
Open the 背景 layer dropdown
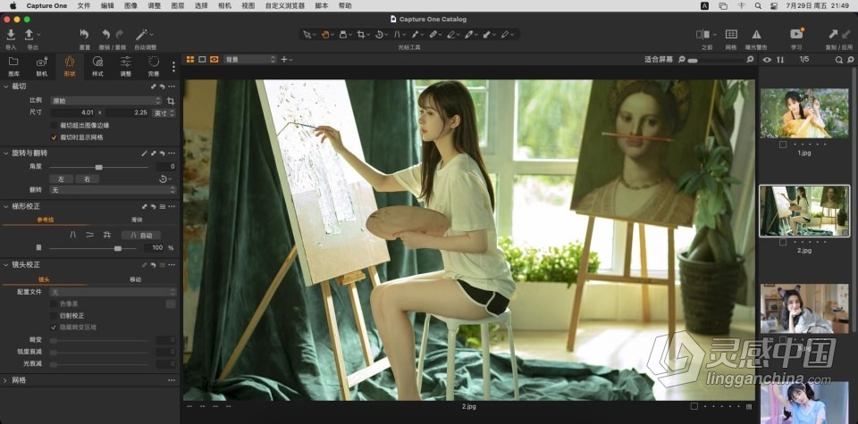tap(250, 59)
